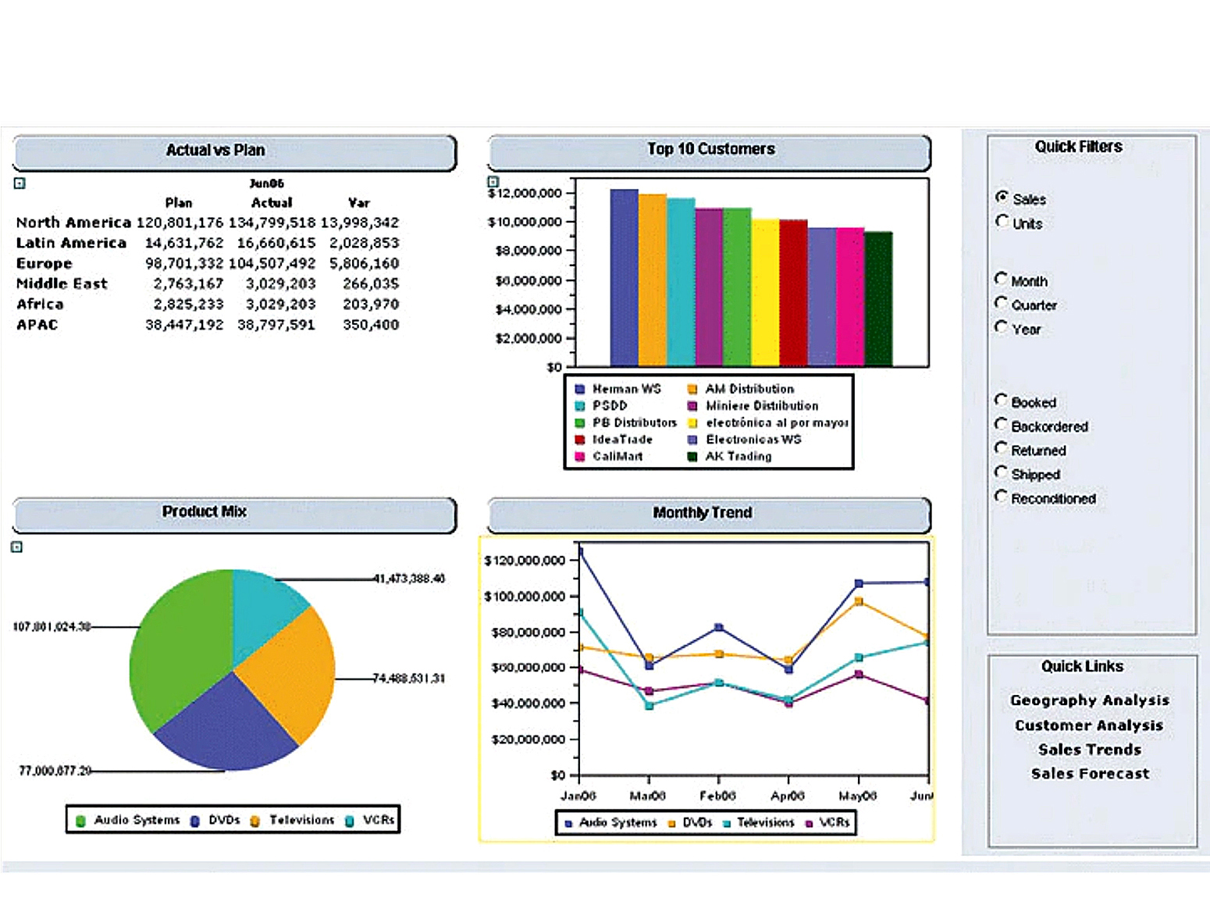Open the Sales Forecast link

point(1090,774)
